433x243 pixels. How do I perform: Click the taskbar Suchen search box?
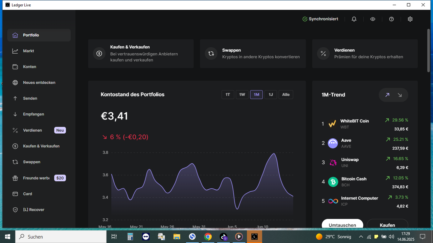click(x=61, y=237)
